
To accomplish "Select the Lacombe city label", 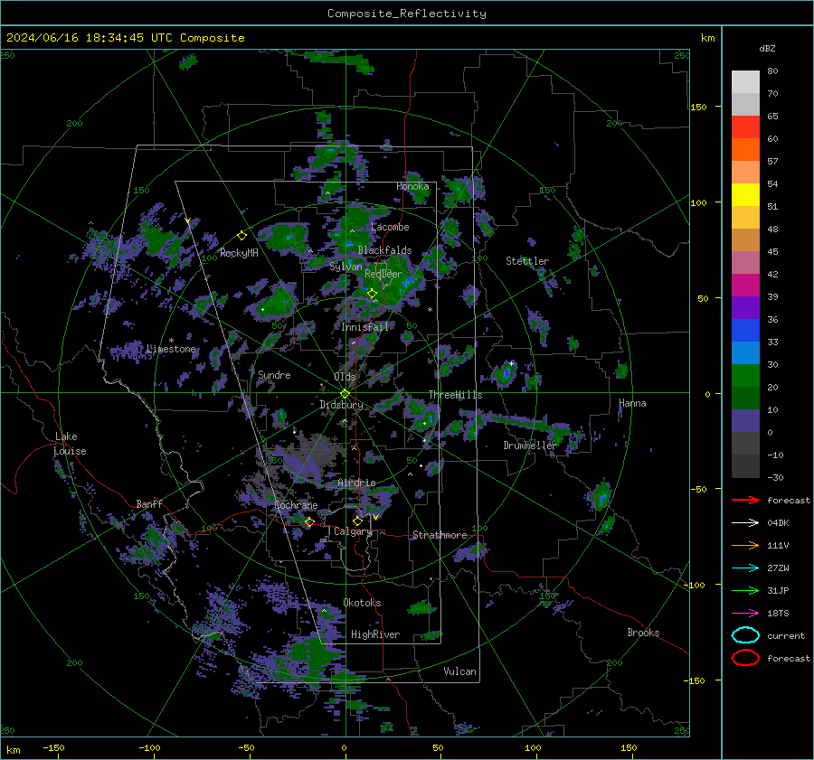I will click(x=390, y=227).
